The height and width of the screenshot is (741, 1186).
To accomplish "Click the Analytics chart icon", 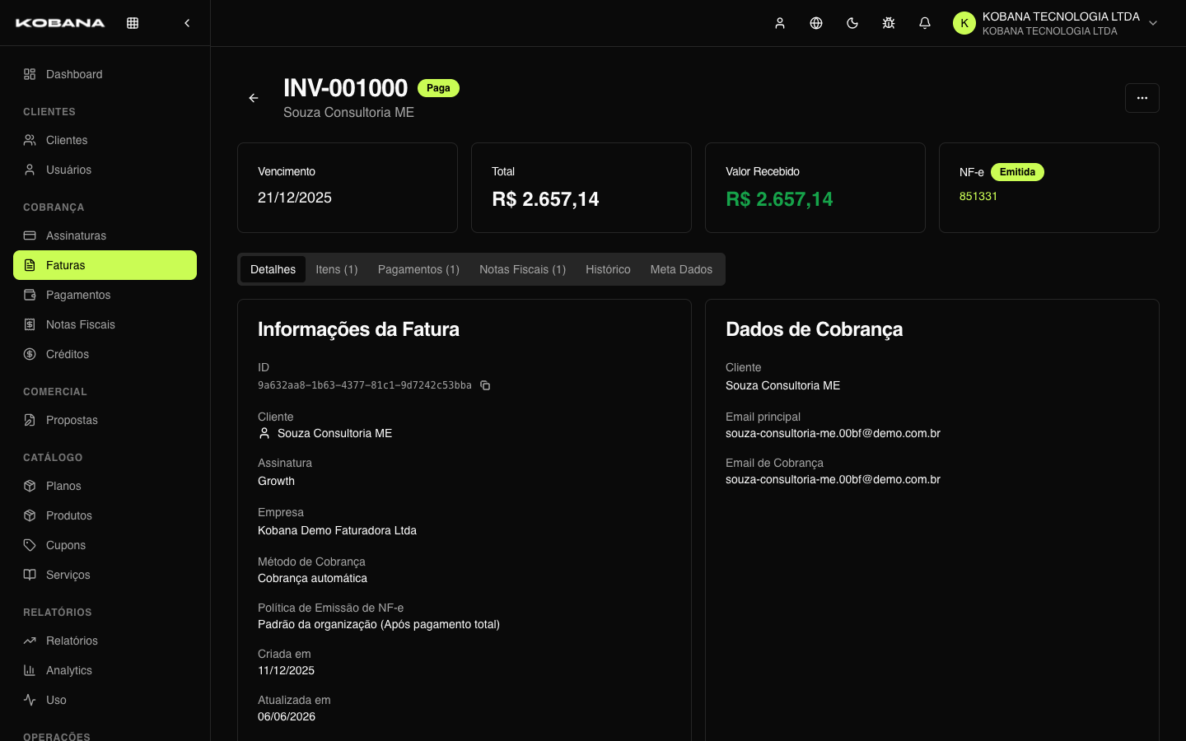I will pos(30,670).
